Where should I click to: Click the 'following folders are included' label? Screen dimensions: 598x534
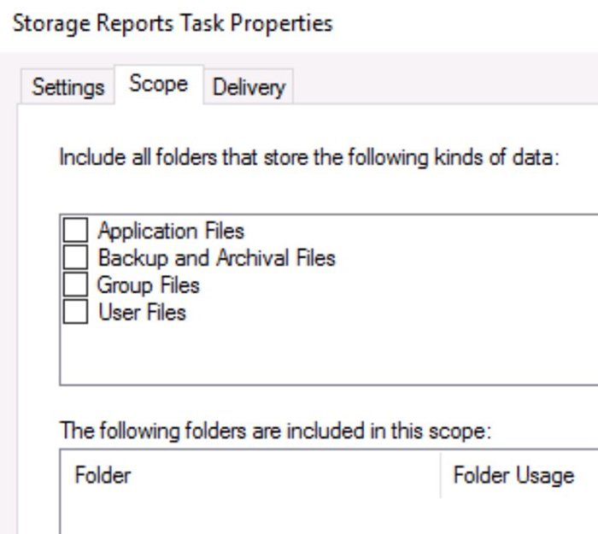(x=275, y=431)
